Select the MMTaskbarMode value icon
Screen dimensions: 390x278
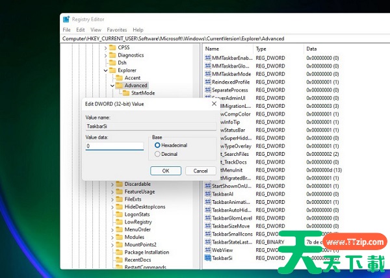click(x=208, y=74)
